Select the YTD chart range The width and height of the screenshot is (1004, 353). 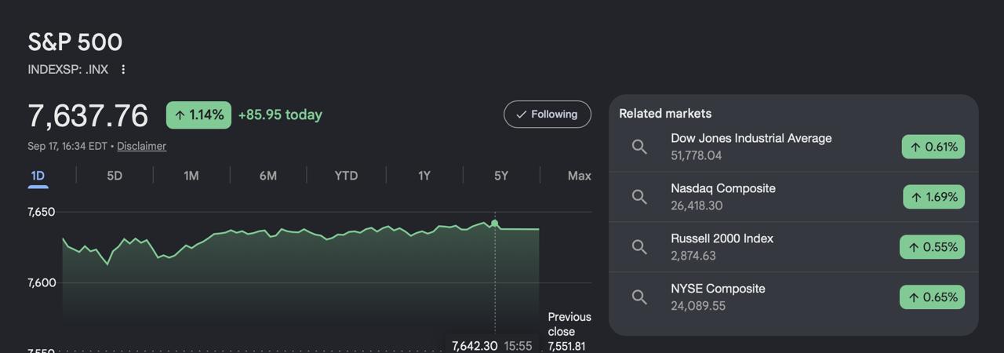coord(346,176)
